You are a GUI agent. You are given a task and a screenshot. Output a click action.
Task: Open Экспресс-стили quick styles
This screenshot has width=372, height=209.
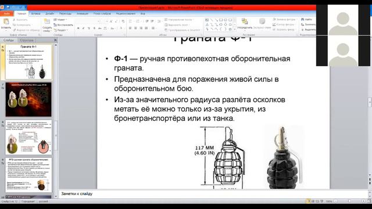point(262,23)
